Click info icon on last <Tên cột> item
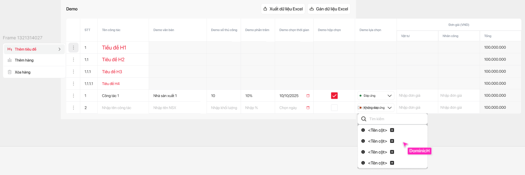 pos(363,163)
